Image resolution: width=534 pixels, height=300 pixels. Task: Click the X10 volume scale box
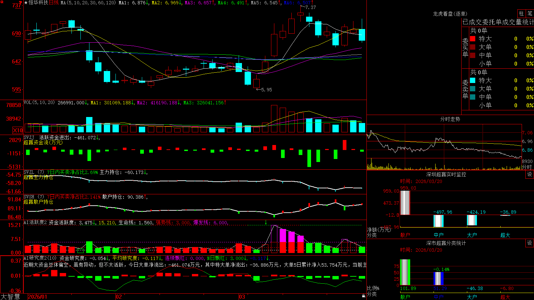(18, 130)
